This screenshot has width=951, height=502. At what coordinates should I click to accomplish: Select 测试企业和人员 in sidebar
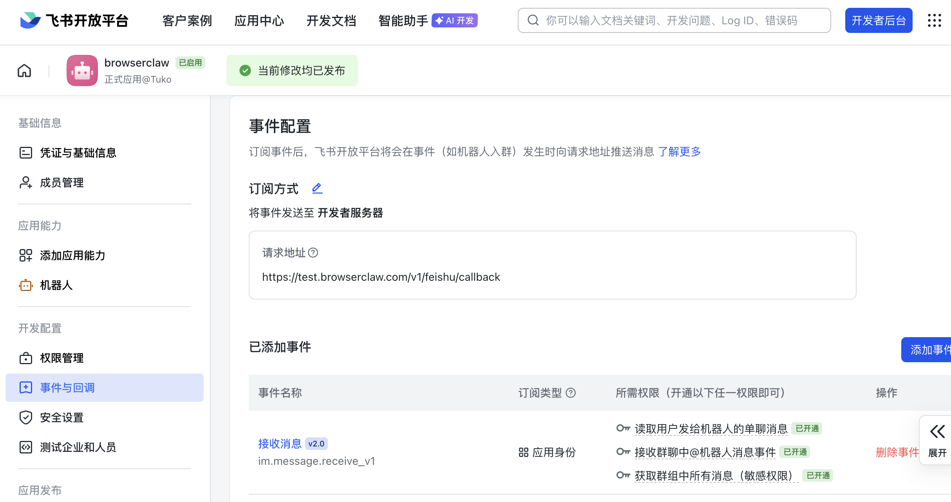[x=105, y=447]
